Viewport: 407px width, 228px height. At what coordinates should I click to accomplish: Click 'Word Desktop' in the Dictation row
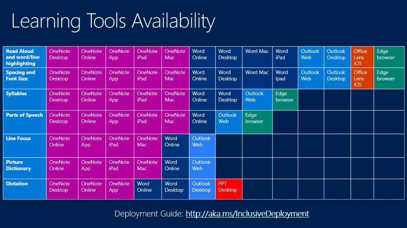175,189
